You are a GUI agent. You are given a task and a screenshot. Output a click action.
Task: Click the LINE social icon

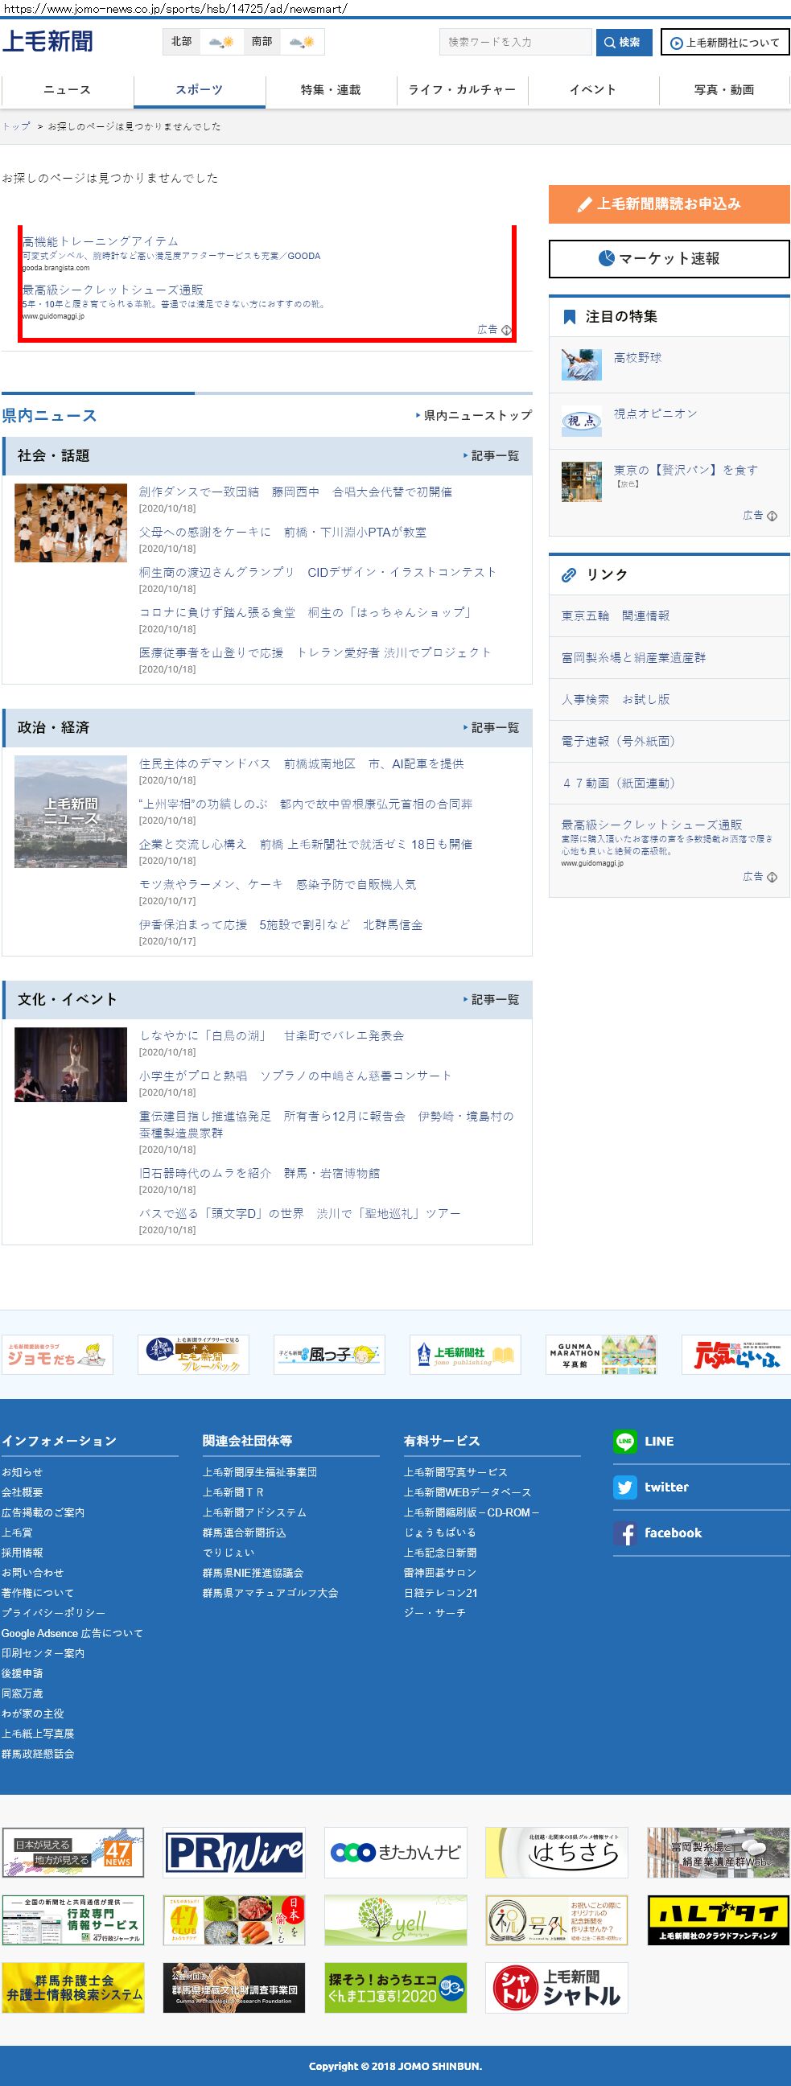pos(624,1442)
